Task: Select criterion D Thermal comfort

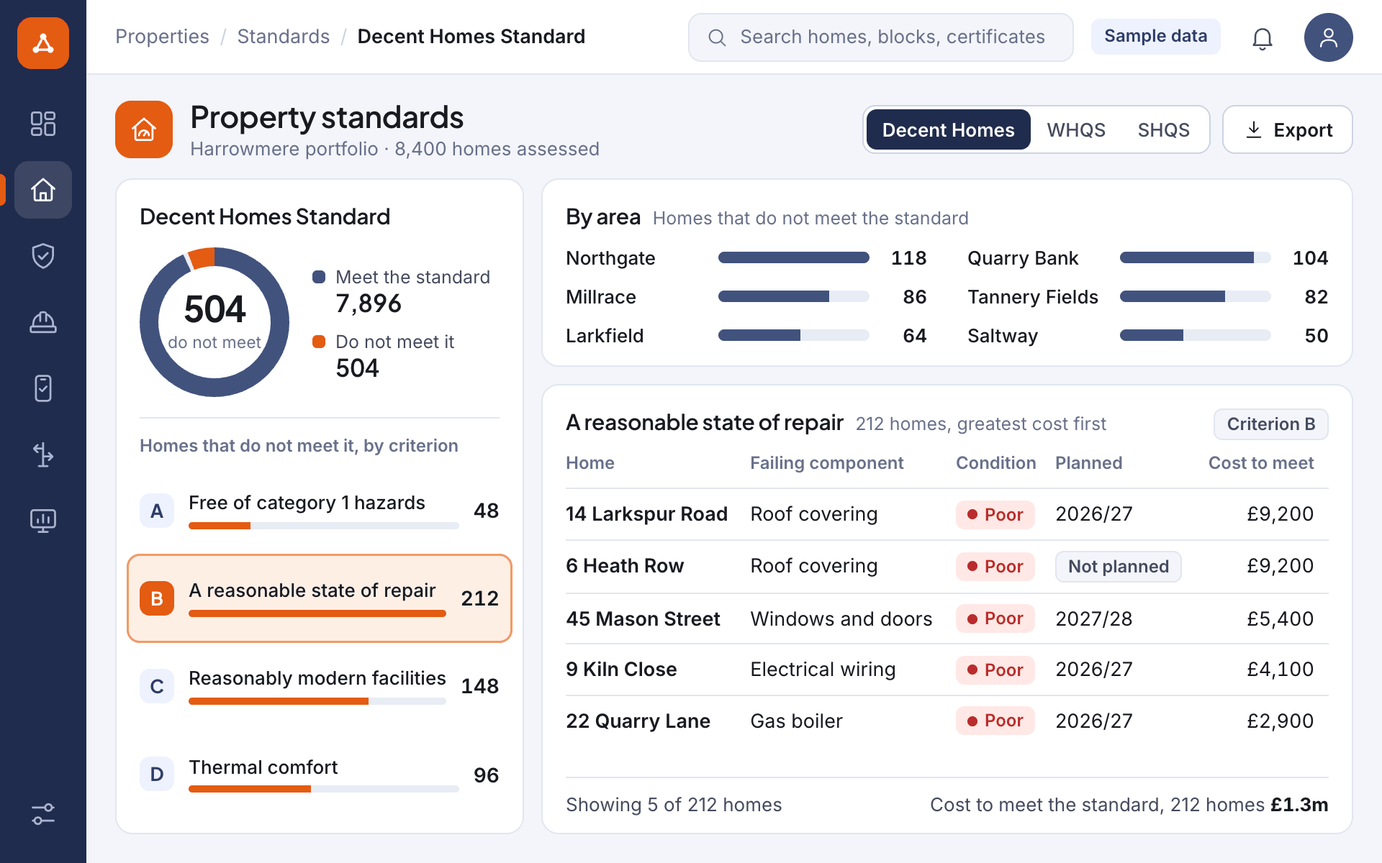Action: coord(320,775)
